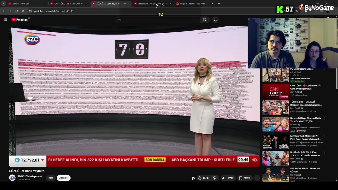Image resolution: width=338 pixels, height=190 pixels.
Task: Save video with Kaydet button
Action: pos(245,178)
